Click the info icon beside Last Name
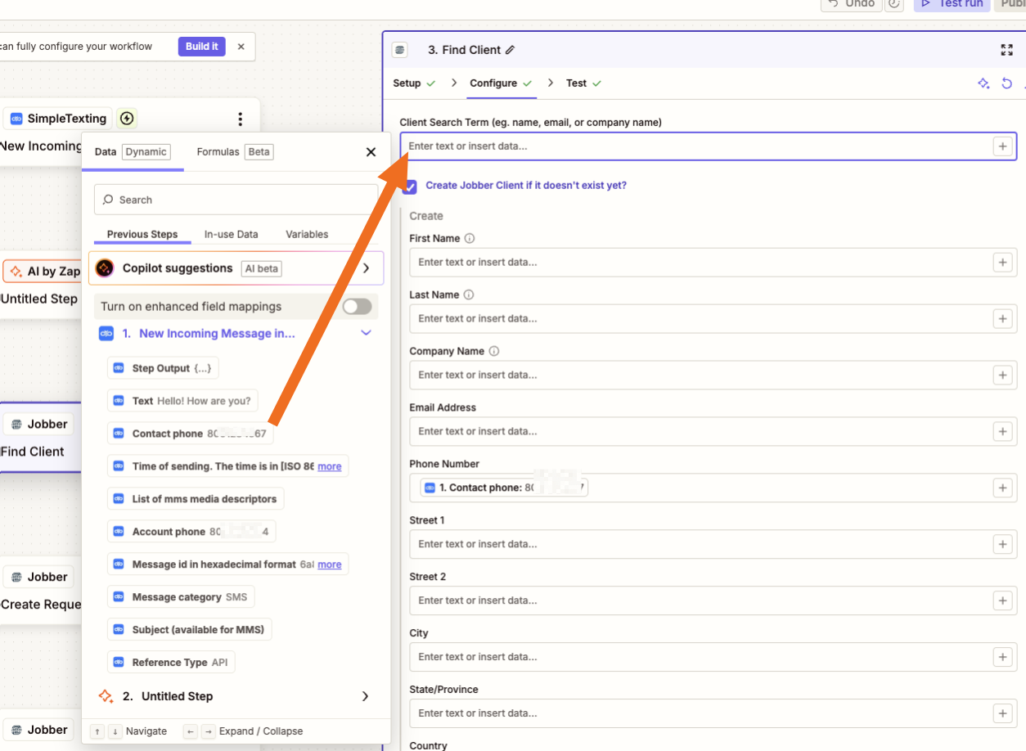The image size is (1026, 751). [x=469, y=295]
